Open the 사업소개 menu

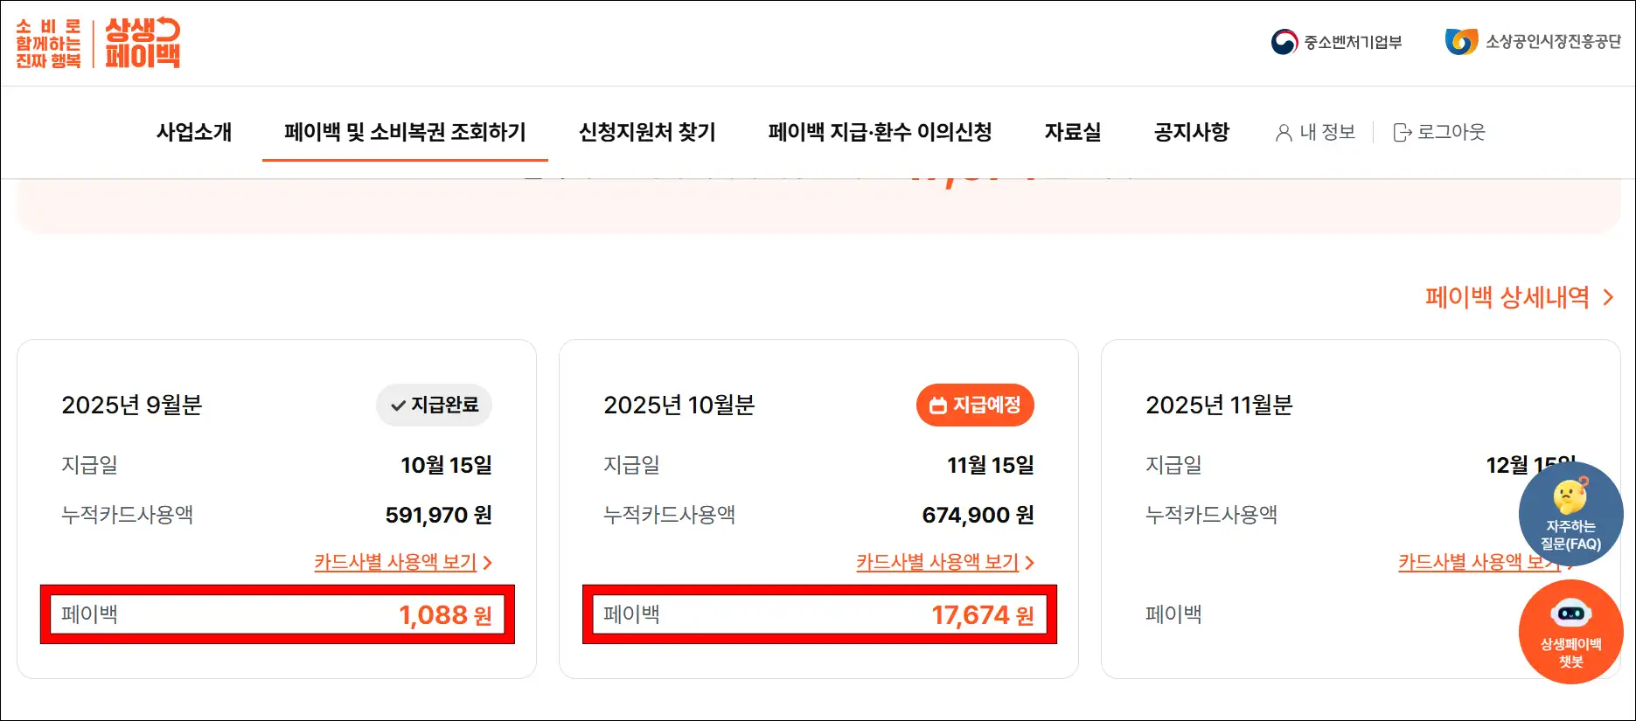(x=194, y=132)
